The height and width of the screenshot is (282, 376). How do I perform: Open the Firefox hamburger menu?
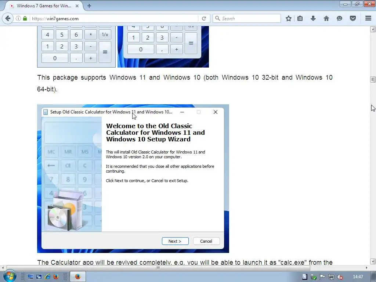pos(368,18)
